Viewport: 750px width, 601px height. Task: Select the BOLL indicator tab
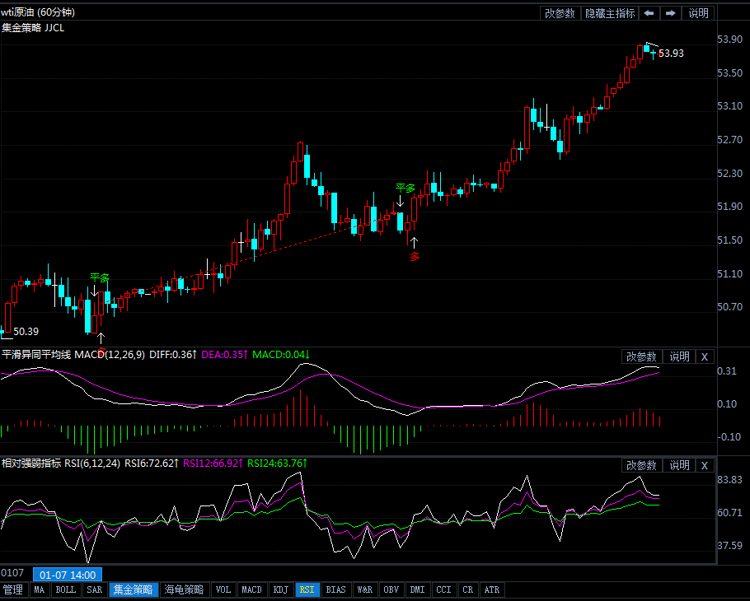tap(65, 589)
